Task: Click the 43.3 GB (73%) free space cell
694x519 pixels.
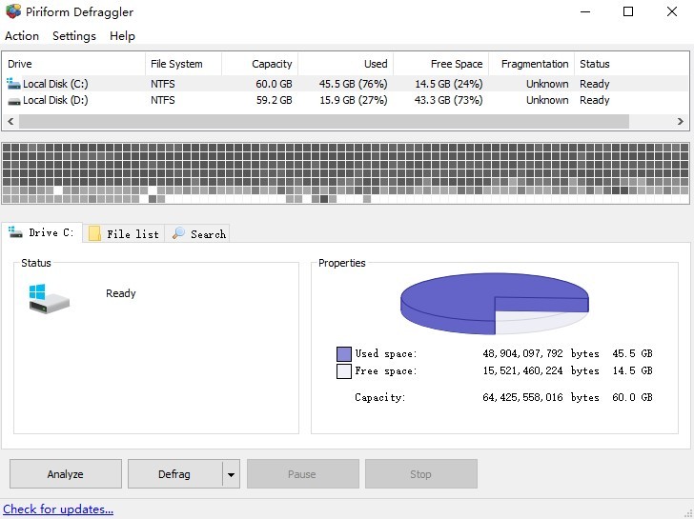Action: [x=448, y=100]
